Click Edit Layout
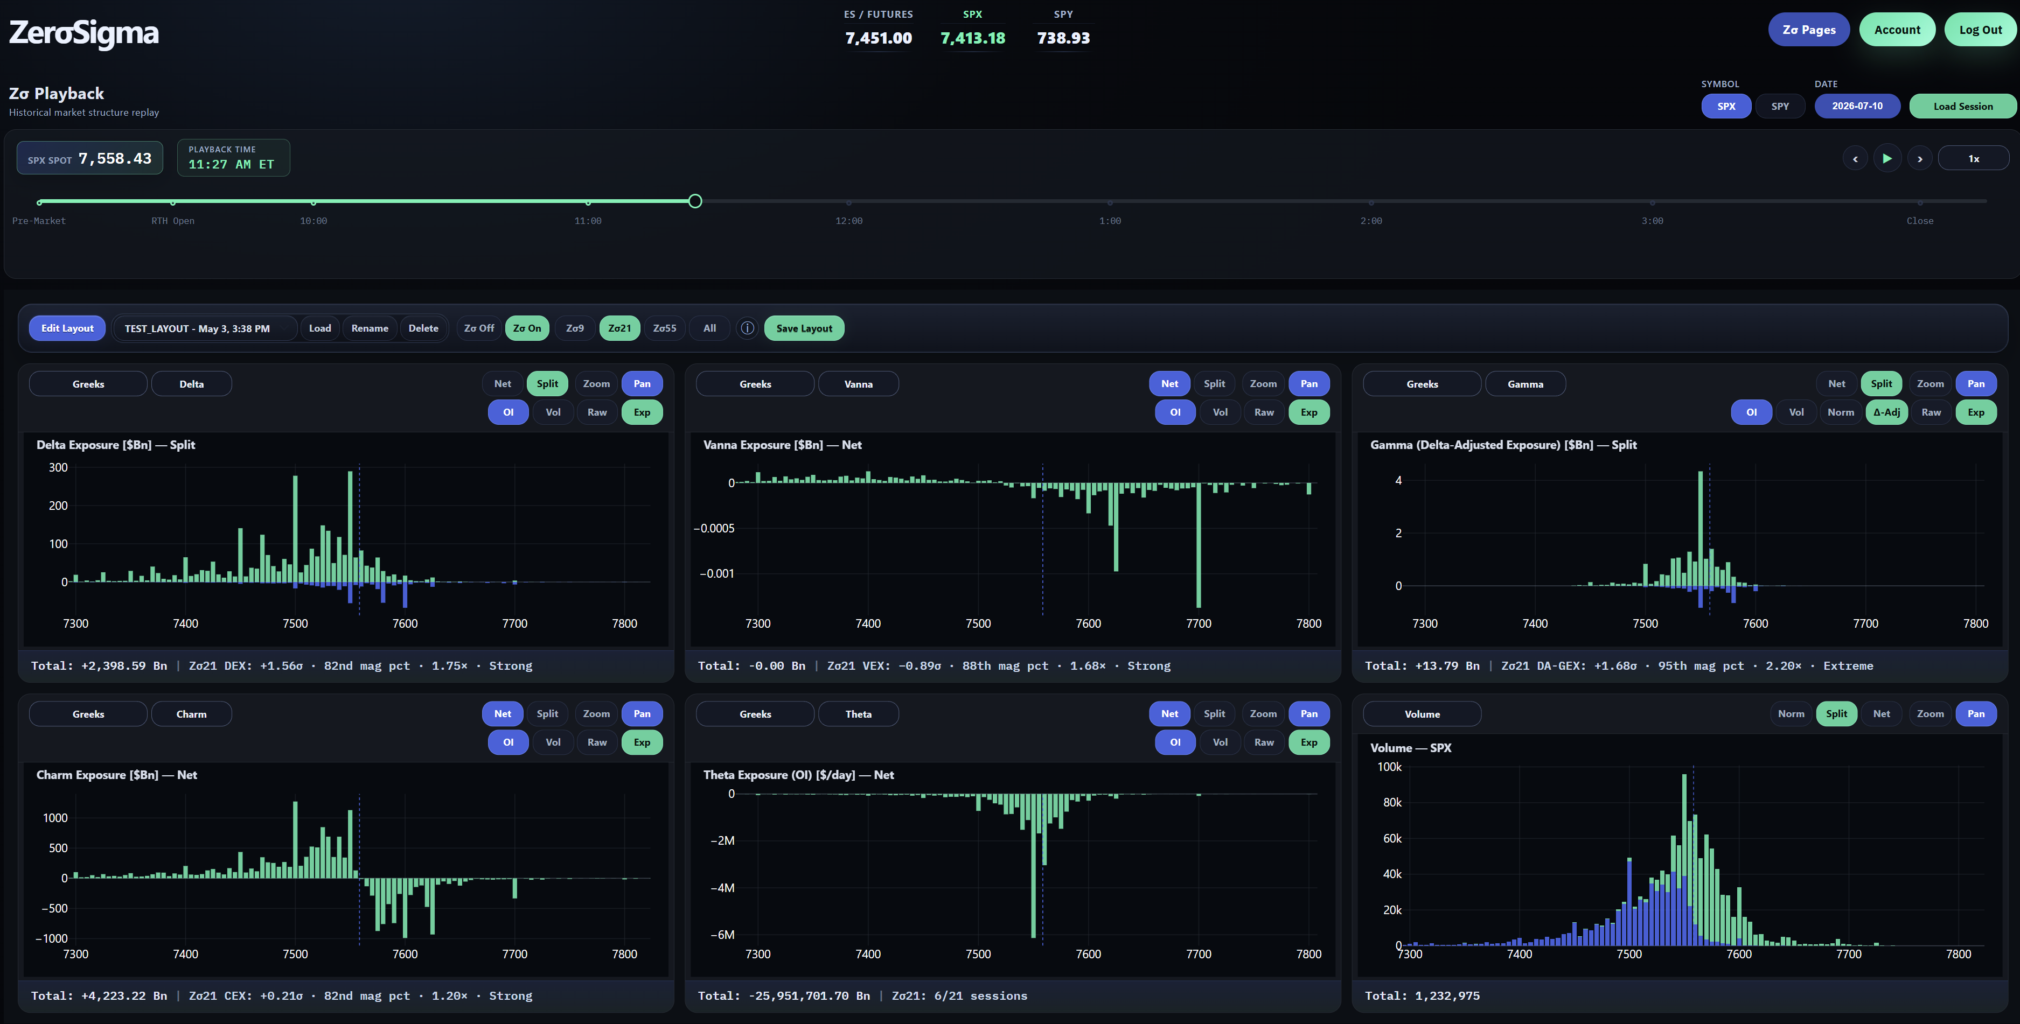The height and width of the screenshot is (1024, 2020). pyautogui.click(x=67, y=328)
